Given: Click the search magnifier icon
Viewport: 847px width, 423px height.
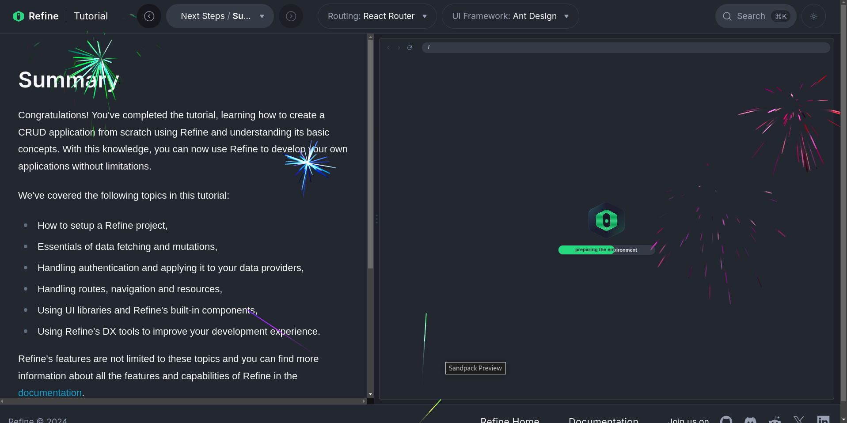Looking at the screenshot, I should [x=727, y=16].
